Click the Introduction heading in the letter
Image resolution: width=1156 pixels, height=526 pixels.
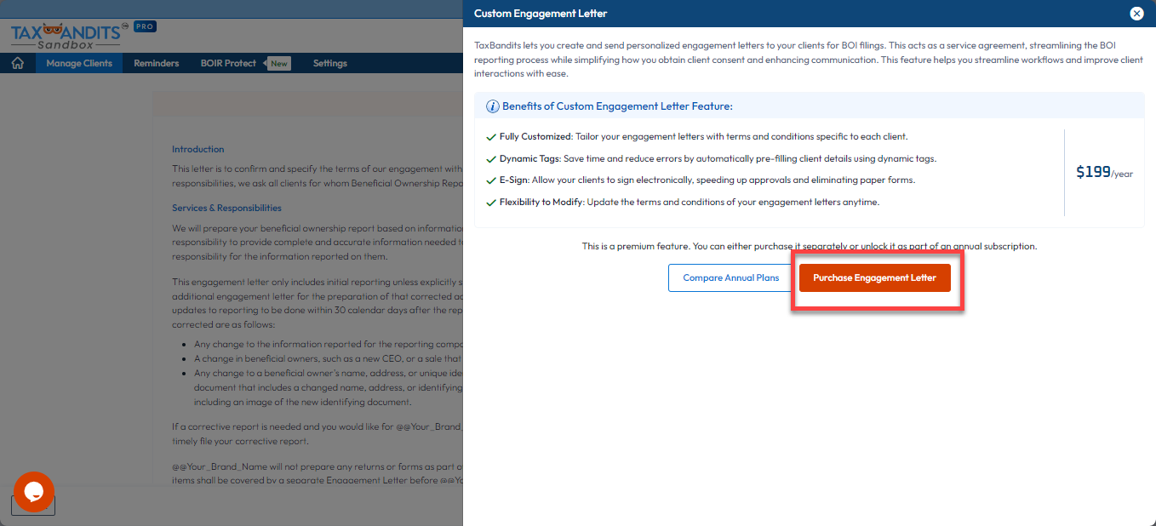[x=197, y=149]
